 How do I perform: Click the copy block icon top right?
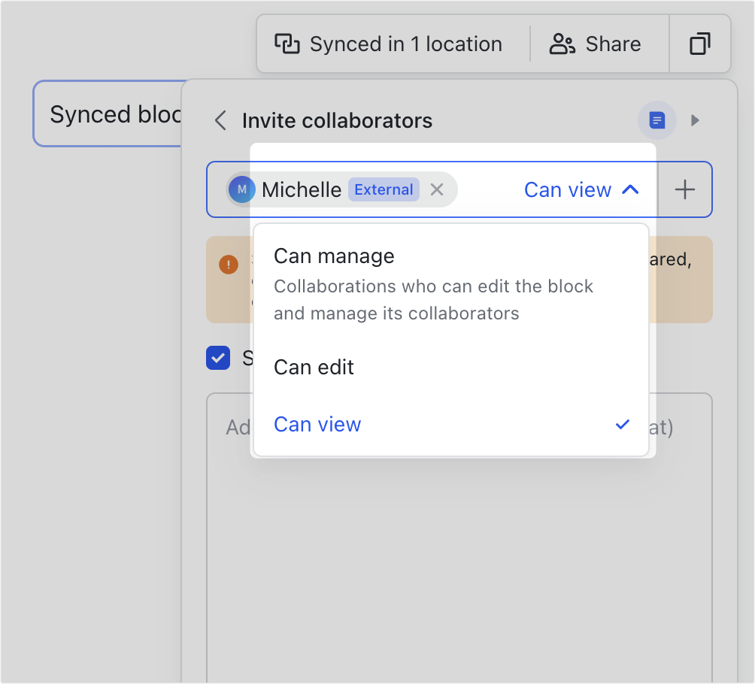[699, 44]
